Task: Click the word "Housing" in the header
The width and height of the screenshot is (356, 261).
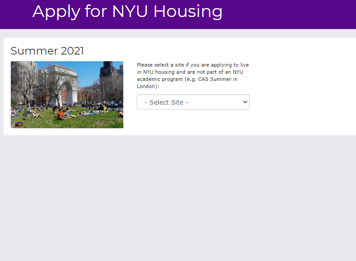Action: tap(188, 11)
